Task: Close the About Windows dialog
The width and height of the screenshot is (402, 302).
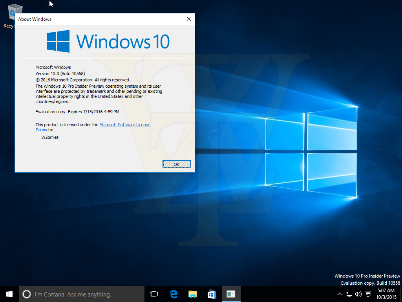Action: tap(189, 19)
